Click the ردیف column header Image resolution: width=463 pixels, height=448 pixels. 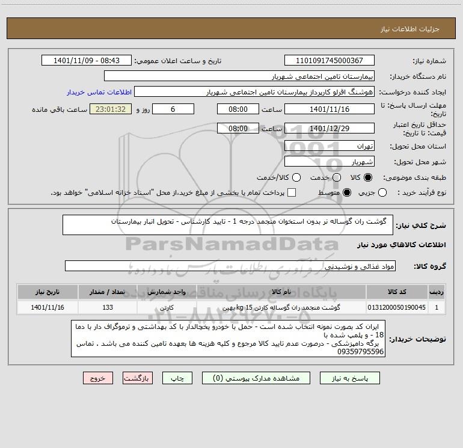click(437, 292)
